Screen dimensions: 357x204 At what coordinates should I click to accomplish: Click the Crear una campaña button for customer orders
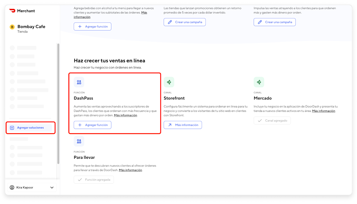275,22
